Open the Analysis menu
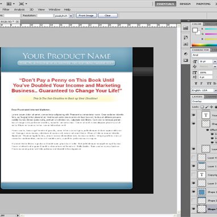The height and width of the screenshot is (217, 217). point(19,10)
